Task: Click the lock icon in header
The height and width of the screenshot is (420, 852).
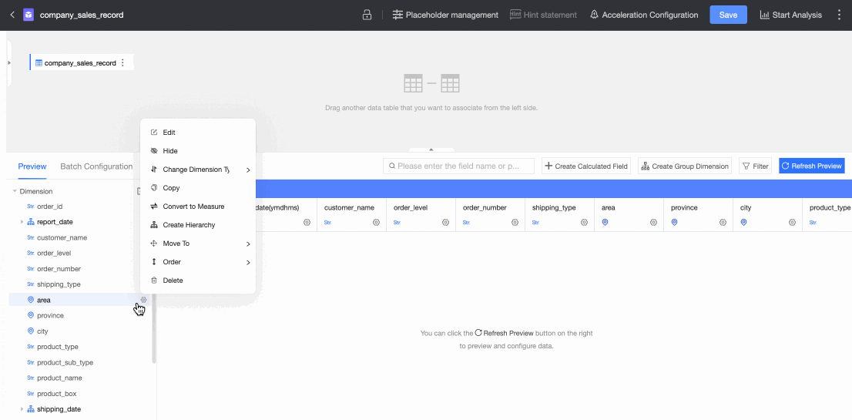Action: (x=367, y=15)
